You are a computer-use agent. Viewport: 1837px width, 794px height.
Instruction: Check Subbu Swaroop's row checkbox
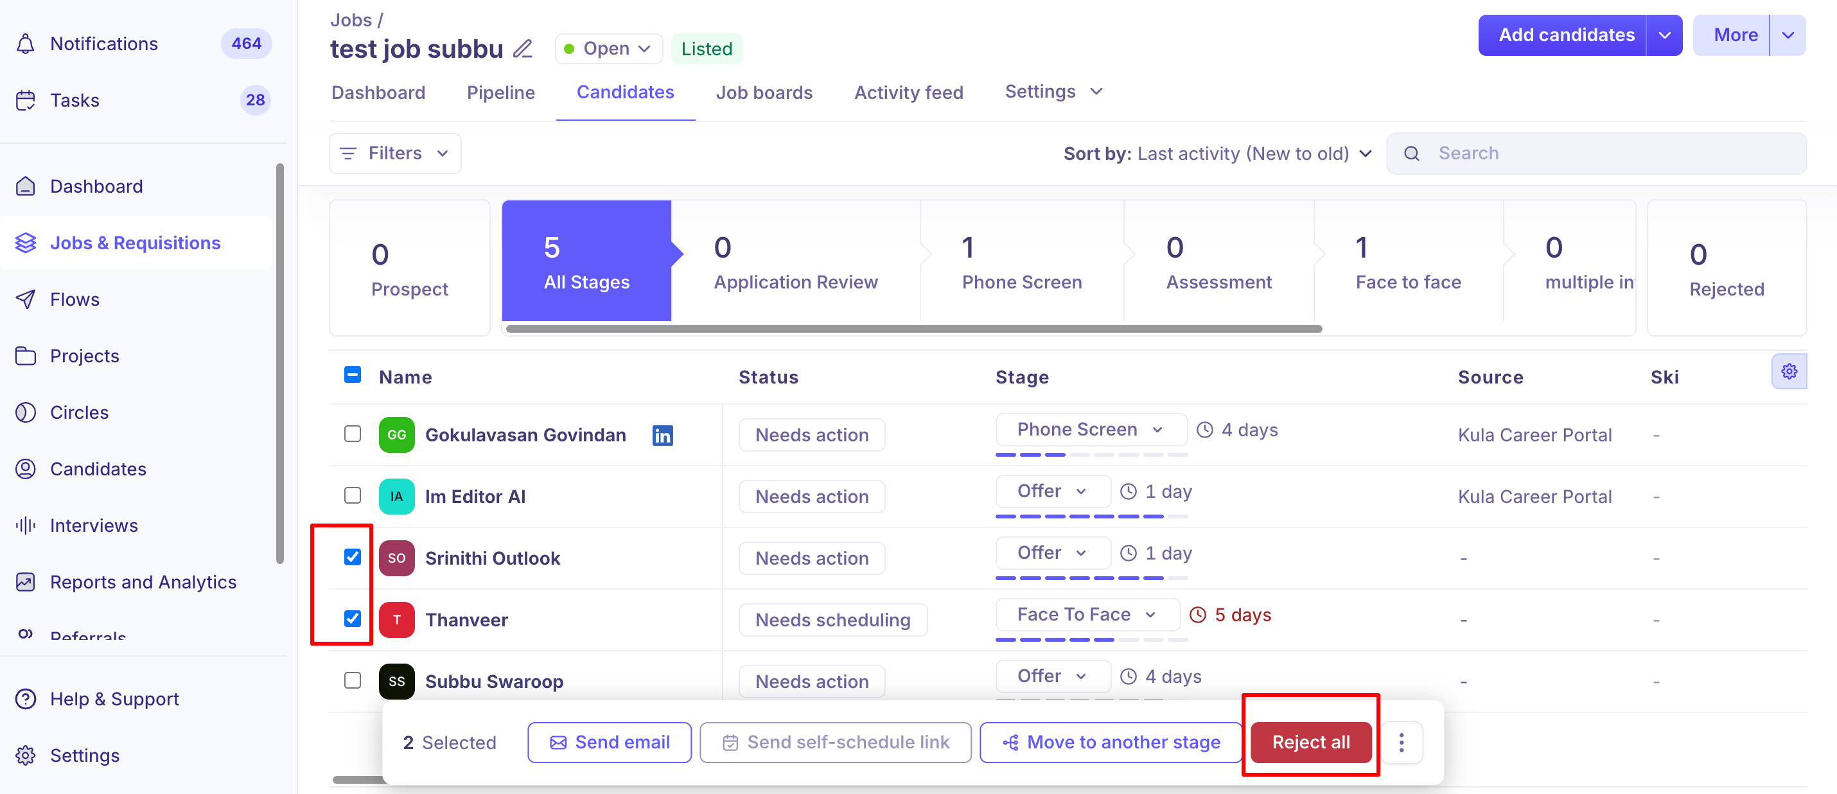coord(352,680)
